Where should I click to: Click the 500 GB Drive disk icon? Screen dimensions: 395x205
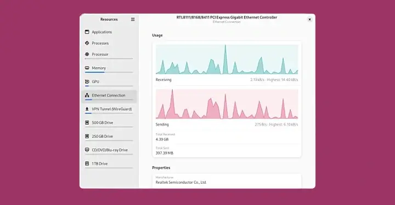87,122
